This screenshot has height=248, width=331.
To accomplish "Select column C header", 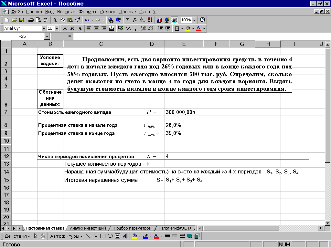I will coord(101,44).
